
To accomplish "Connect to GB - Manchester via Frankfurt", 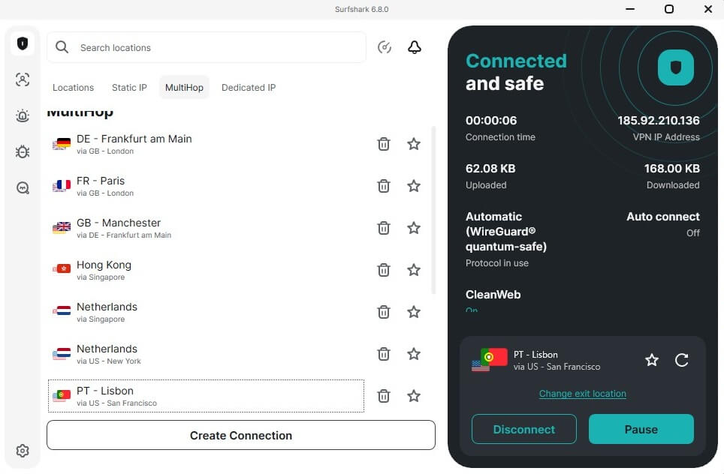I will click(206, 228).
